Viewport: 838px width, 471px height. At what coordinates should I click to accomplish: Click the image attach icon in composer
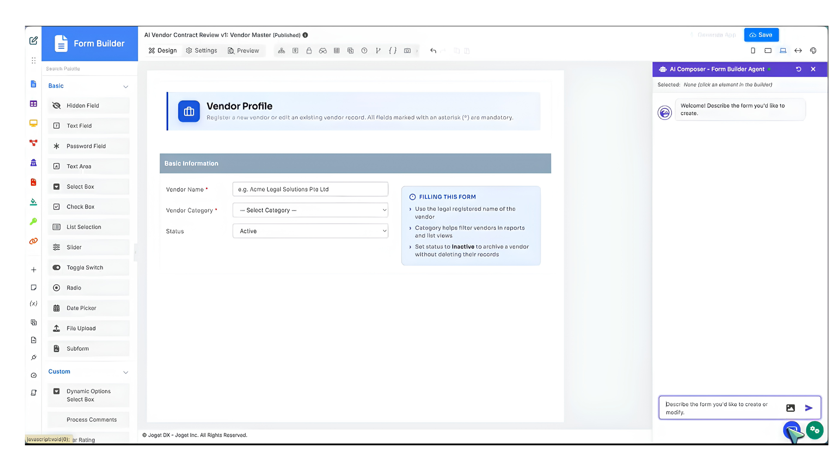790,408
